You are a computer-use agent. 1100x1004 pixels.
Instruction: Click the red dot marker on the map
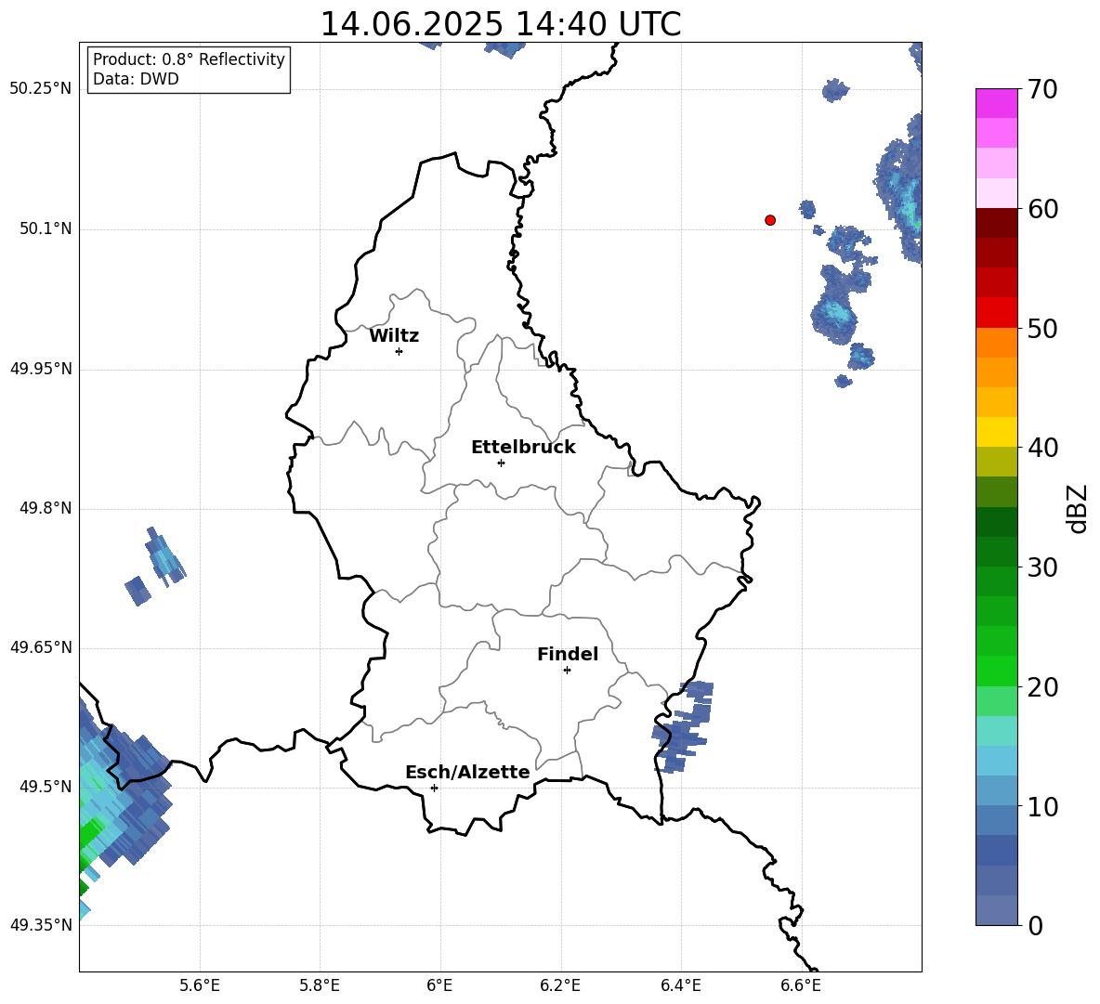(770, 220)
